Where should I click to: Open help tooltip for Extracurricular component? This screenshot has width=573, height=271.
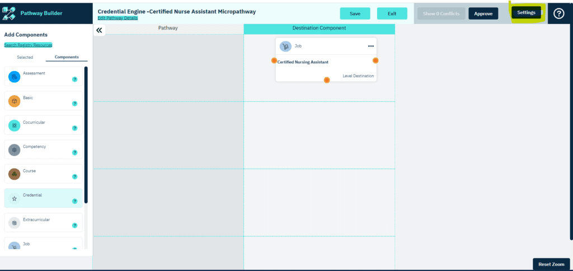point(74,225)
